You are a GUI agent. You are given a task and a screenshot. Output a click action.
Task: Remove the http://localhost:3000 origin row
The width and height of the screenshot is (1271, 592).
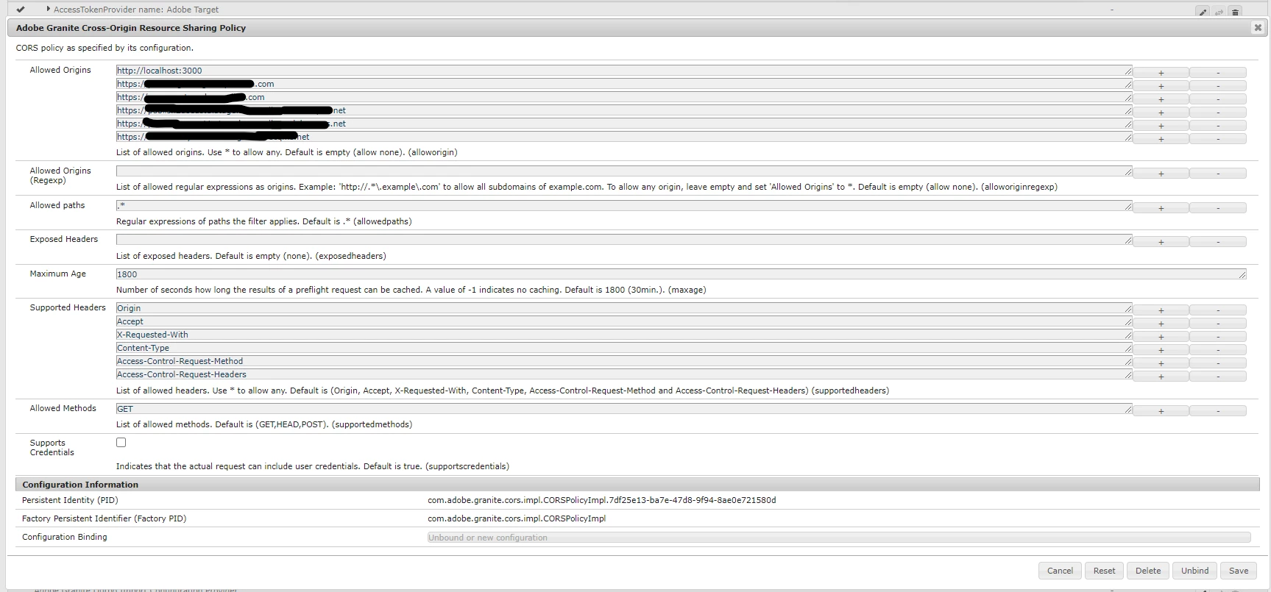[x=1218, y=72]
